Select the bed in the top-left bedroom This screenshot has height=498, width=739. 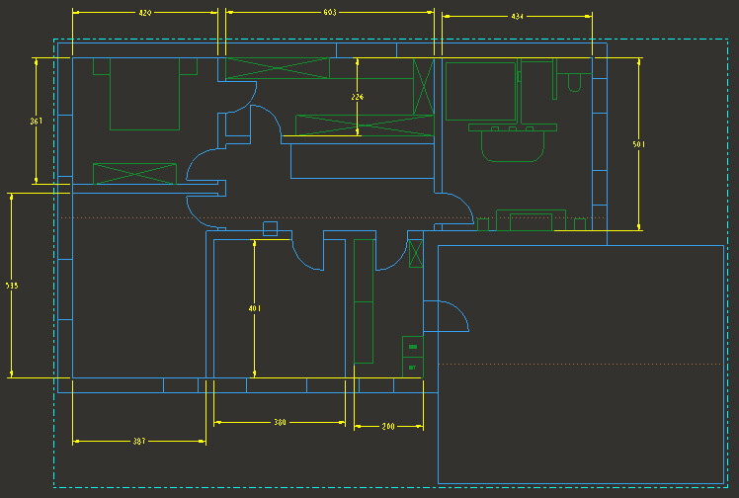pyautogui.click(x=144, y=94)
